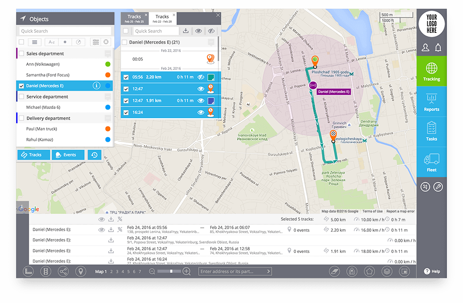Image resolution: width=463 pixels, height=303 pixels.
Task: Select the location marker tool
Action: point(81,271)
